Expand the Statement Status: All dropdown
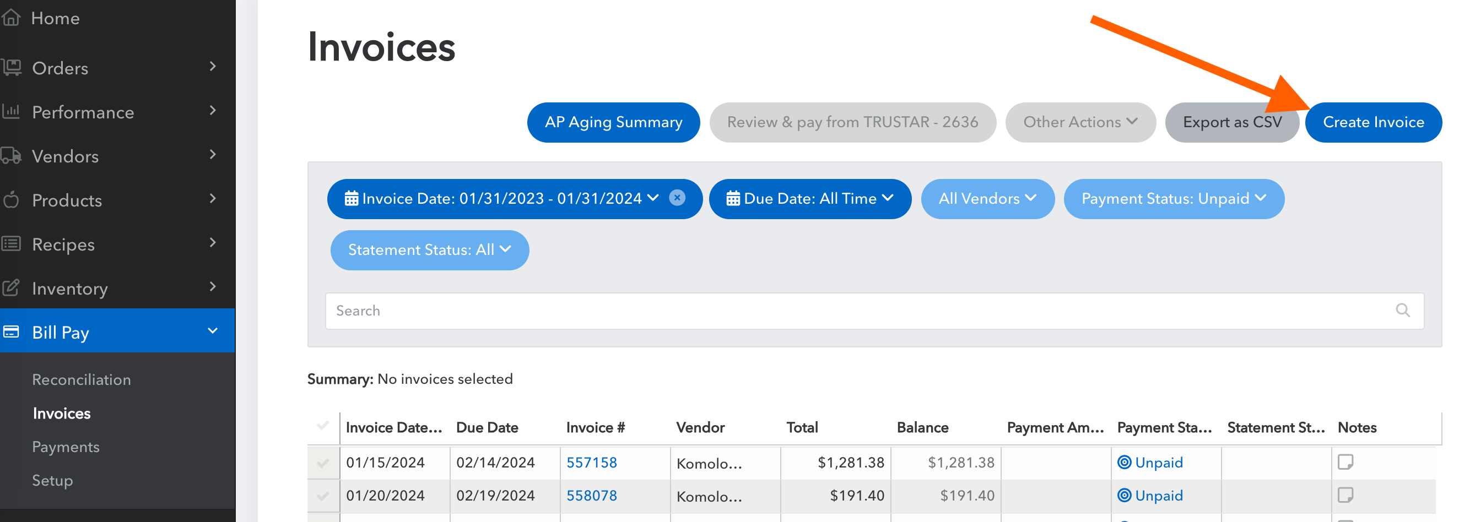1459x522 pixels. (429, 249)
